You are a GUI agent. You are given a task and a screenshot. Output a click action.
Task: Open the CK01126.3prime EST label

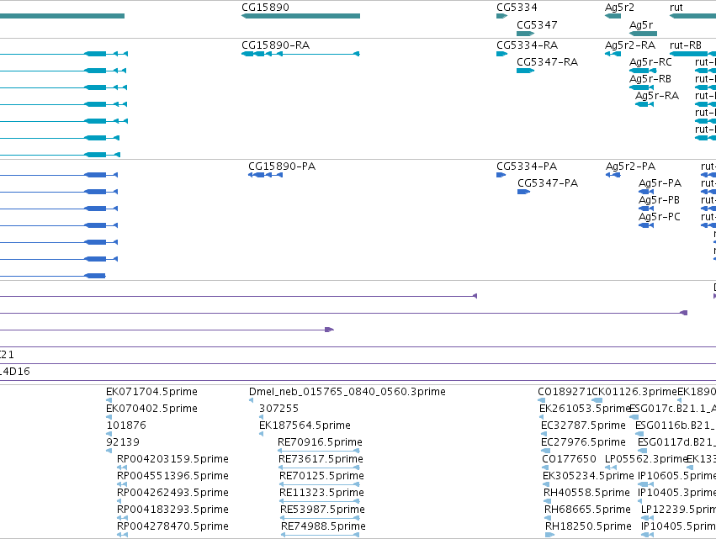pyautogui.click(x=634, y=392)
